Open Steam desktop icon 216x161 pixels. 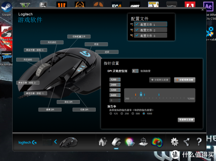pyautogui.click(x=6, y=8)
